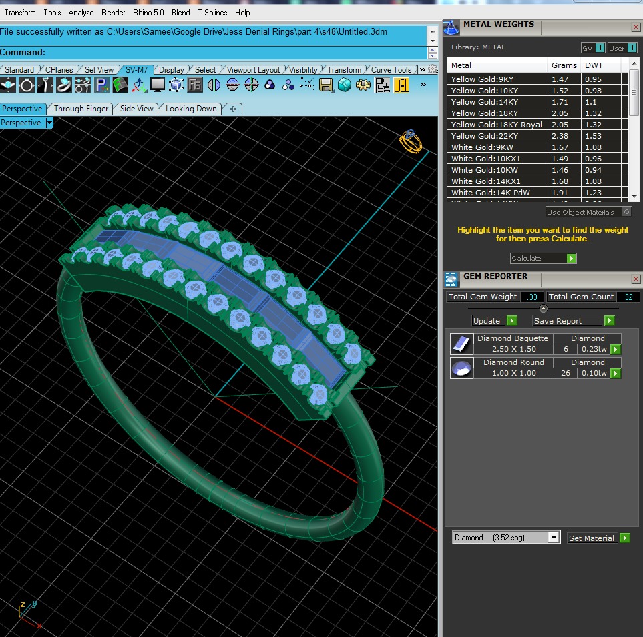Screen dimensions: 643x637
Task: Click the dotted points check icon
Action: [x=307, y=85]
